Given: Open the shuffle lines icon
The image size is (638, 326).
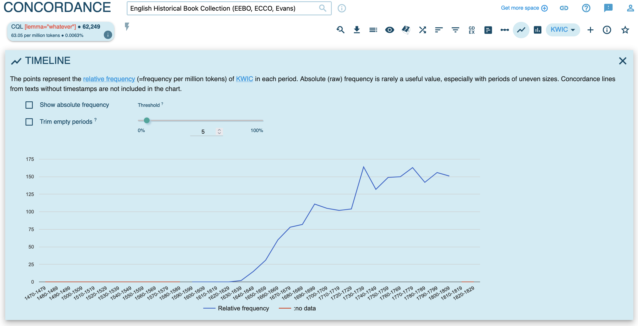Looking at the screenshot, I should (422, 30).
